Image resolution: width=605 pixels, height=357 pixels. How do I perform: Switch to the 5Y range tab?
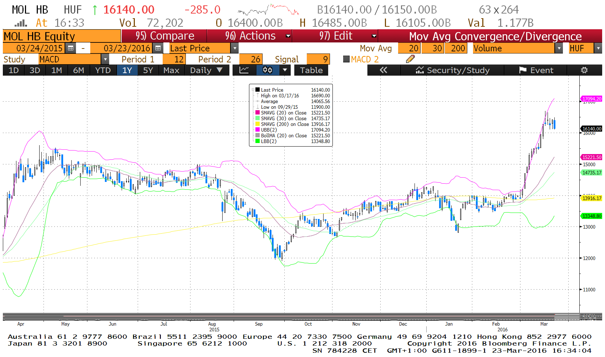(x=148, y=70)
